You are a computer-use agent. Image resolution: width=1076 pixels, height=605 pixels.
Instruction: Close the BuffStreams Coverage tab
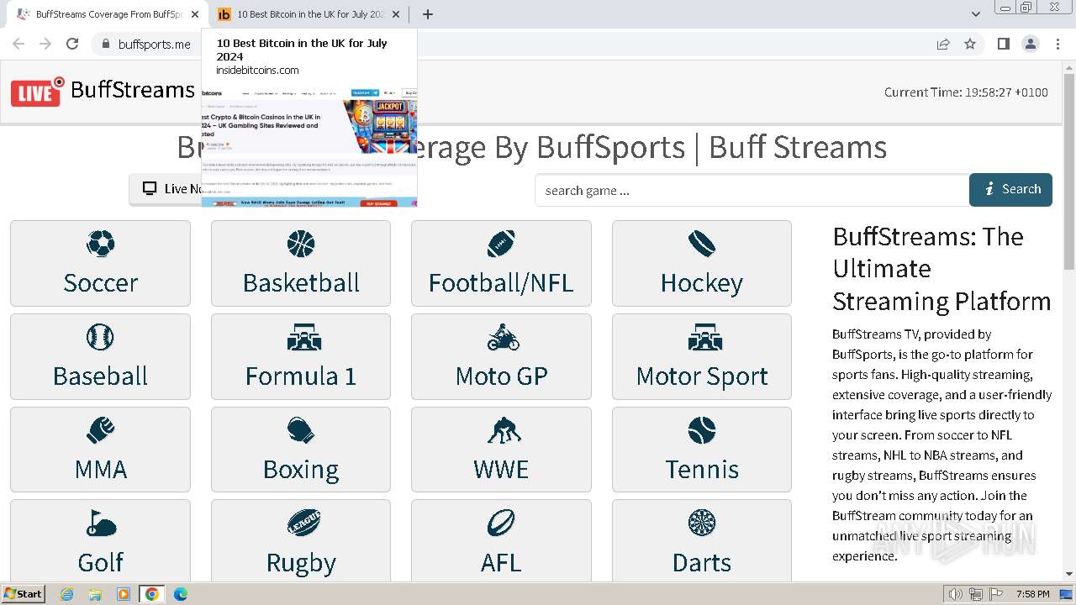(195, 14)
